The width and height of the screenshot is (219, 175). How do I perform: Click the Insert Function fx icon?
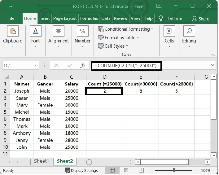(83, 66)
